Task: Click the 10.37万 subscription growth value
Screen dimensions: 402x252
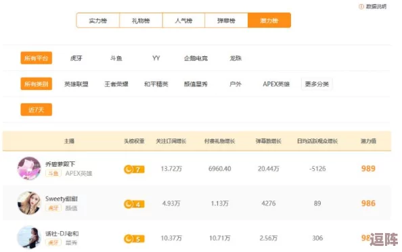Action: [171, 238]
